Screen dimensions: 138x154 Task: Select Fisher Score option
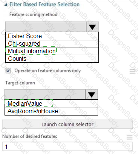[x=52, y=36]
